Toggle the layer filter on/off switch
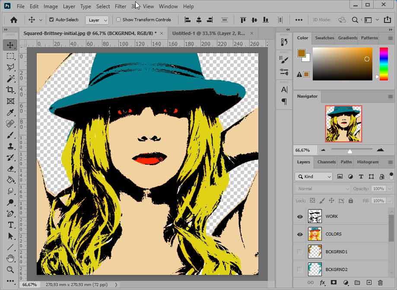 (391, 176)
